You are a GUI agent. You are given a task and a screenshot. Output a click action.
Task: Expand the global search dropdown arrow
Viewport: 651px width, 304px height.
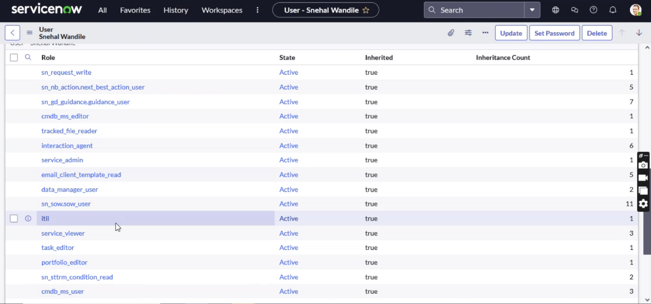(x=532, y=10)
